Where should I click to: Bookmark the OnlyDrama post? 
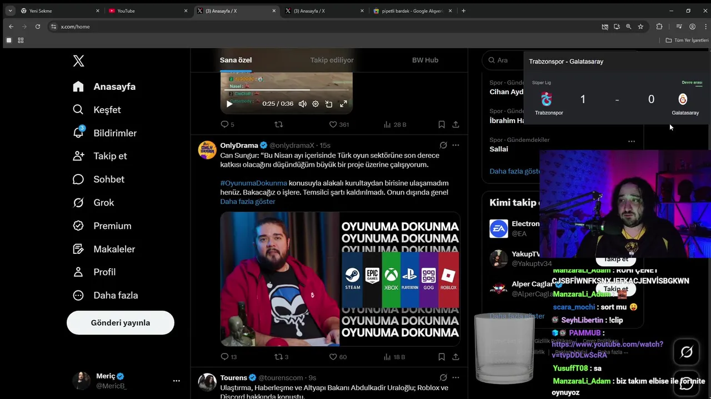coord(441,357)
